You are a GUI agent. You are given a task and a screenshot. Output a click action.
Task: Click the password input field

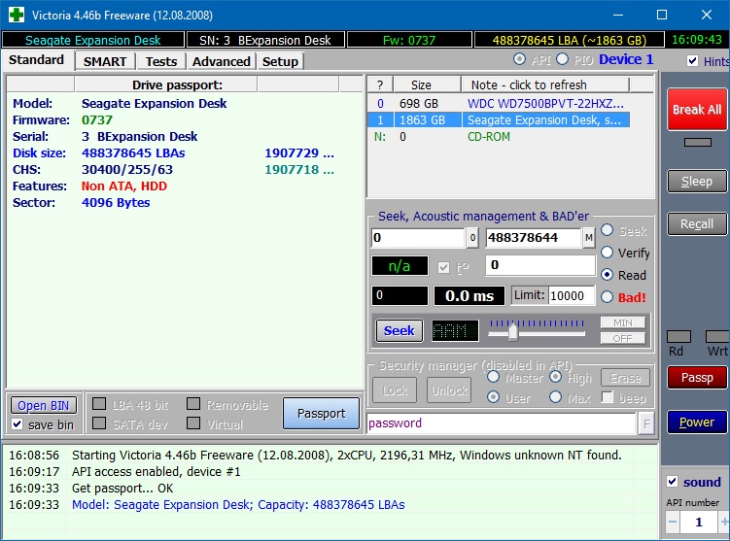(x=502, y=423)
